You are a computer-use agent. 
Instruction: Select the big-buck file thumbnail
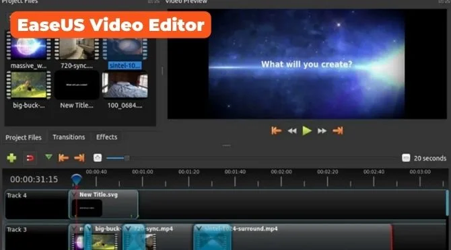pyautogui.click(x=28, y=85)
